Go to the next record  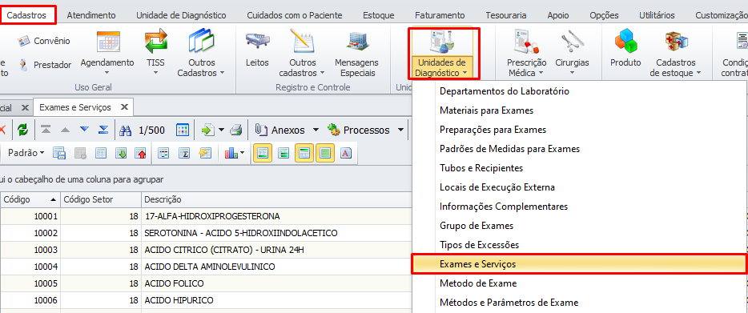[x=85, y=130]
